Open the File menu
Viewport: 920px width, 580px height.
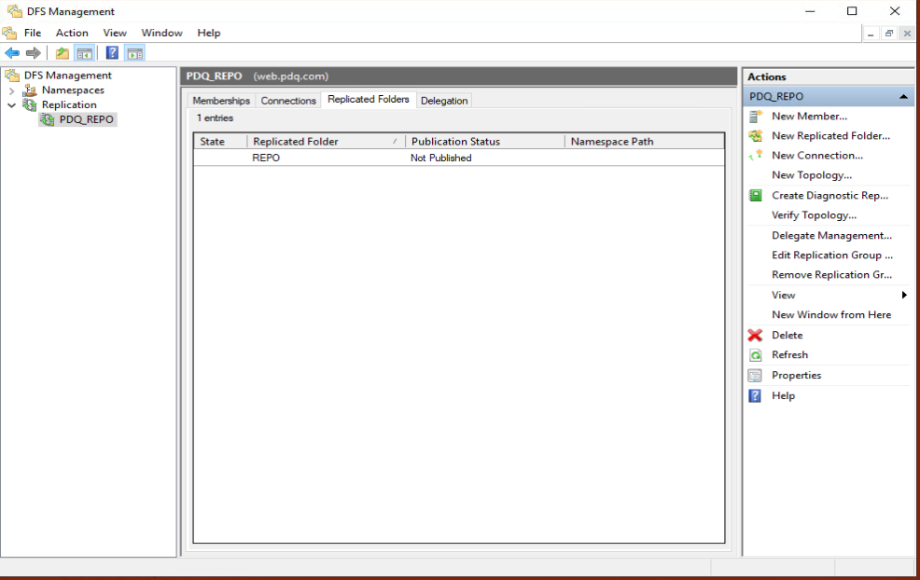tap(33, 33)
